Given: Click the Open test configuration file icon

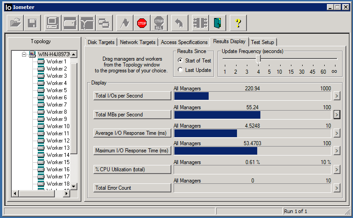Looking at the screenshot, I should coord(16,22).
